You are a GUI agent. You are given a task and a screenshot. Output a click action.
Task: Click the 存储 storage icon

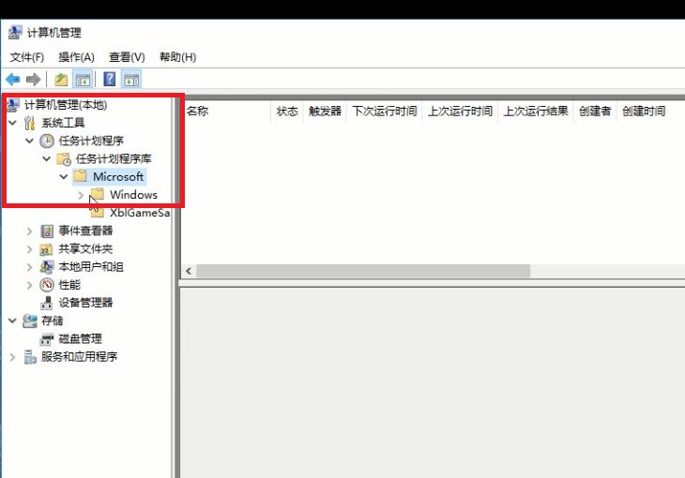[30, 321]
